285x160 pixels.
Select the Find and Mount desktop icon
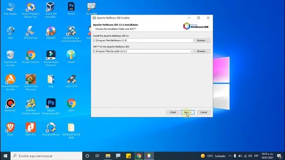click(x=51, y=129)
